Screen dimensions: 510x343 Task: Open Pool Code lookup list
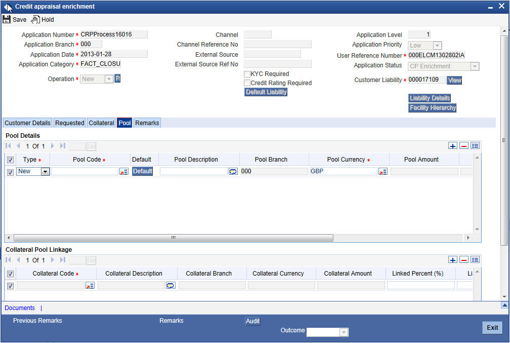coord(123,171)
